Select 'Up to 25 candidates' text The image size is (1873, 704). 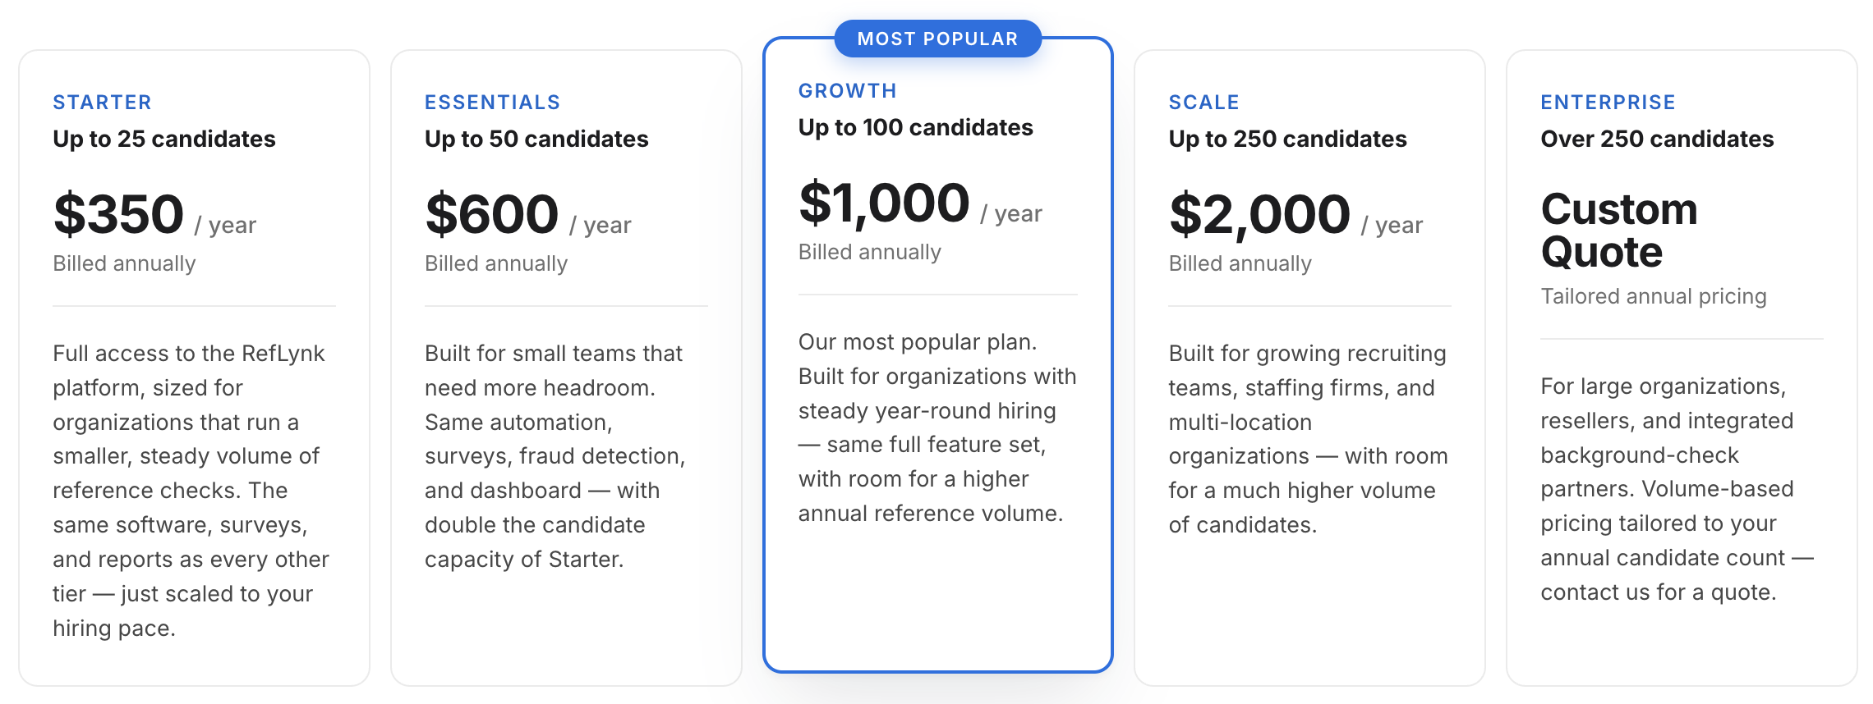tap(164, 139)
